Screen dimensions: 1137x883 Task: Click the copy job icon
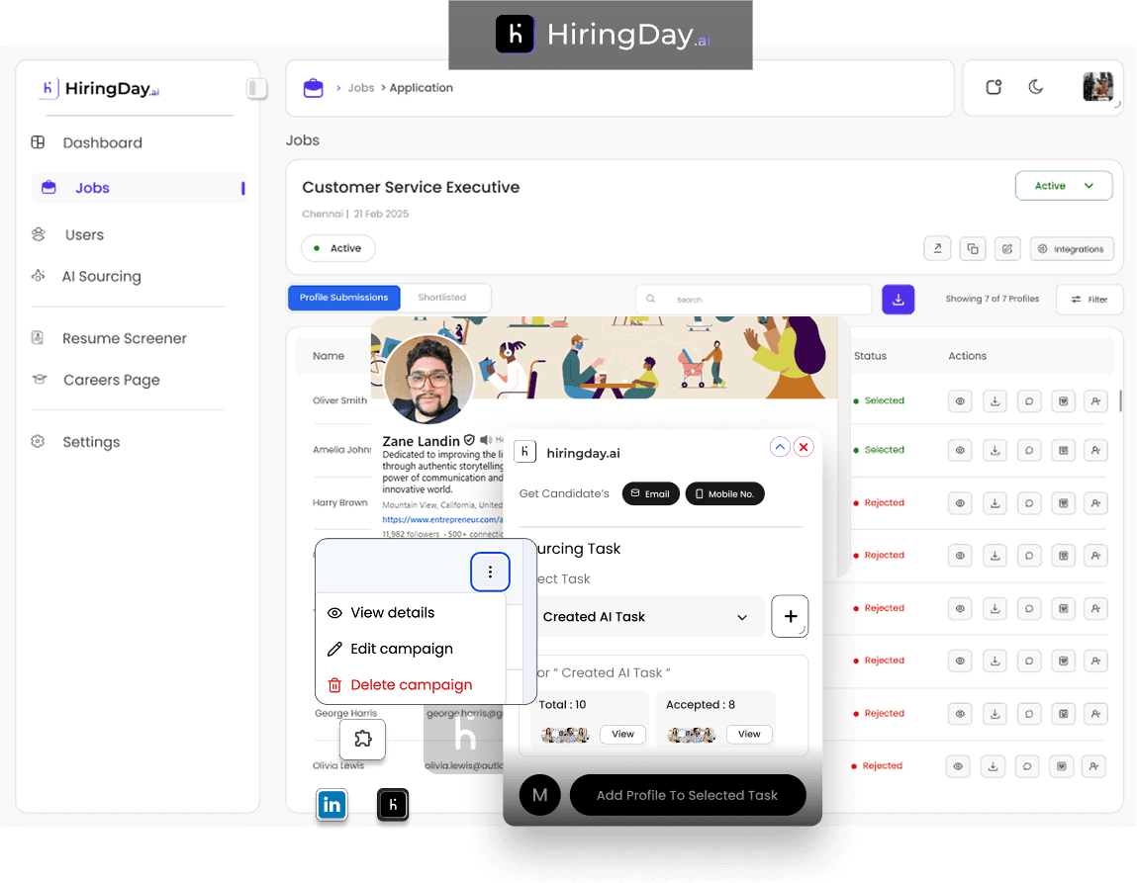(973, 248)
